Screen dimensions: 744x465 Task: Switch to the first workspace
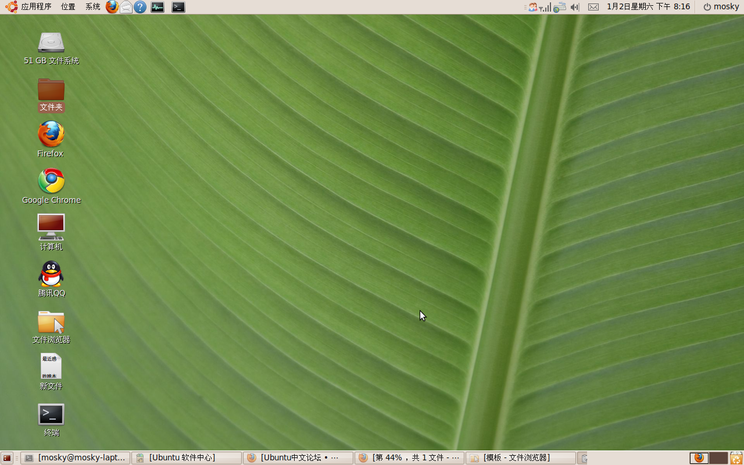tap(699, 458)
